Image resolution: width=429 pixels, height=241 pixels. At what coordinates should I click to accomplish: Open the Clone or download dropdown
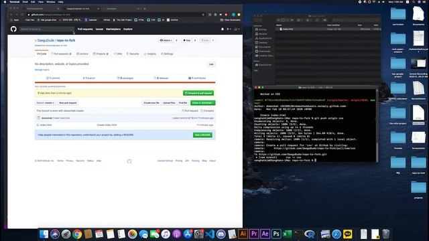click(x=202, y=102)
